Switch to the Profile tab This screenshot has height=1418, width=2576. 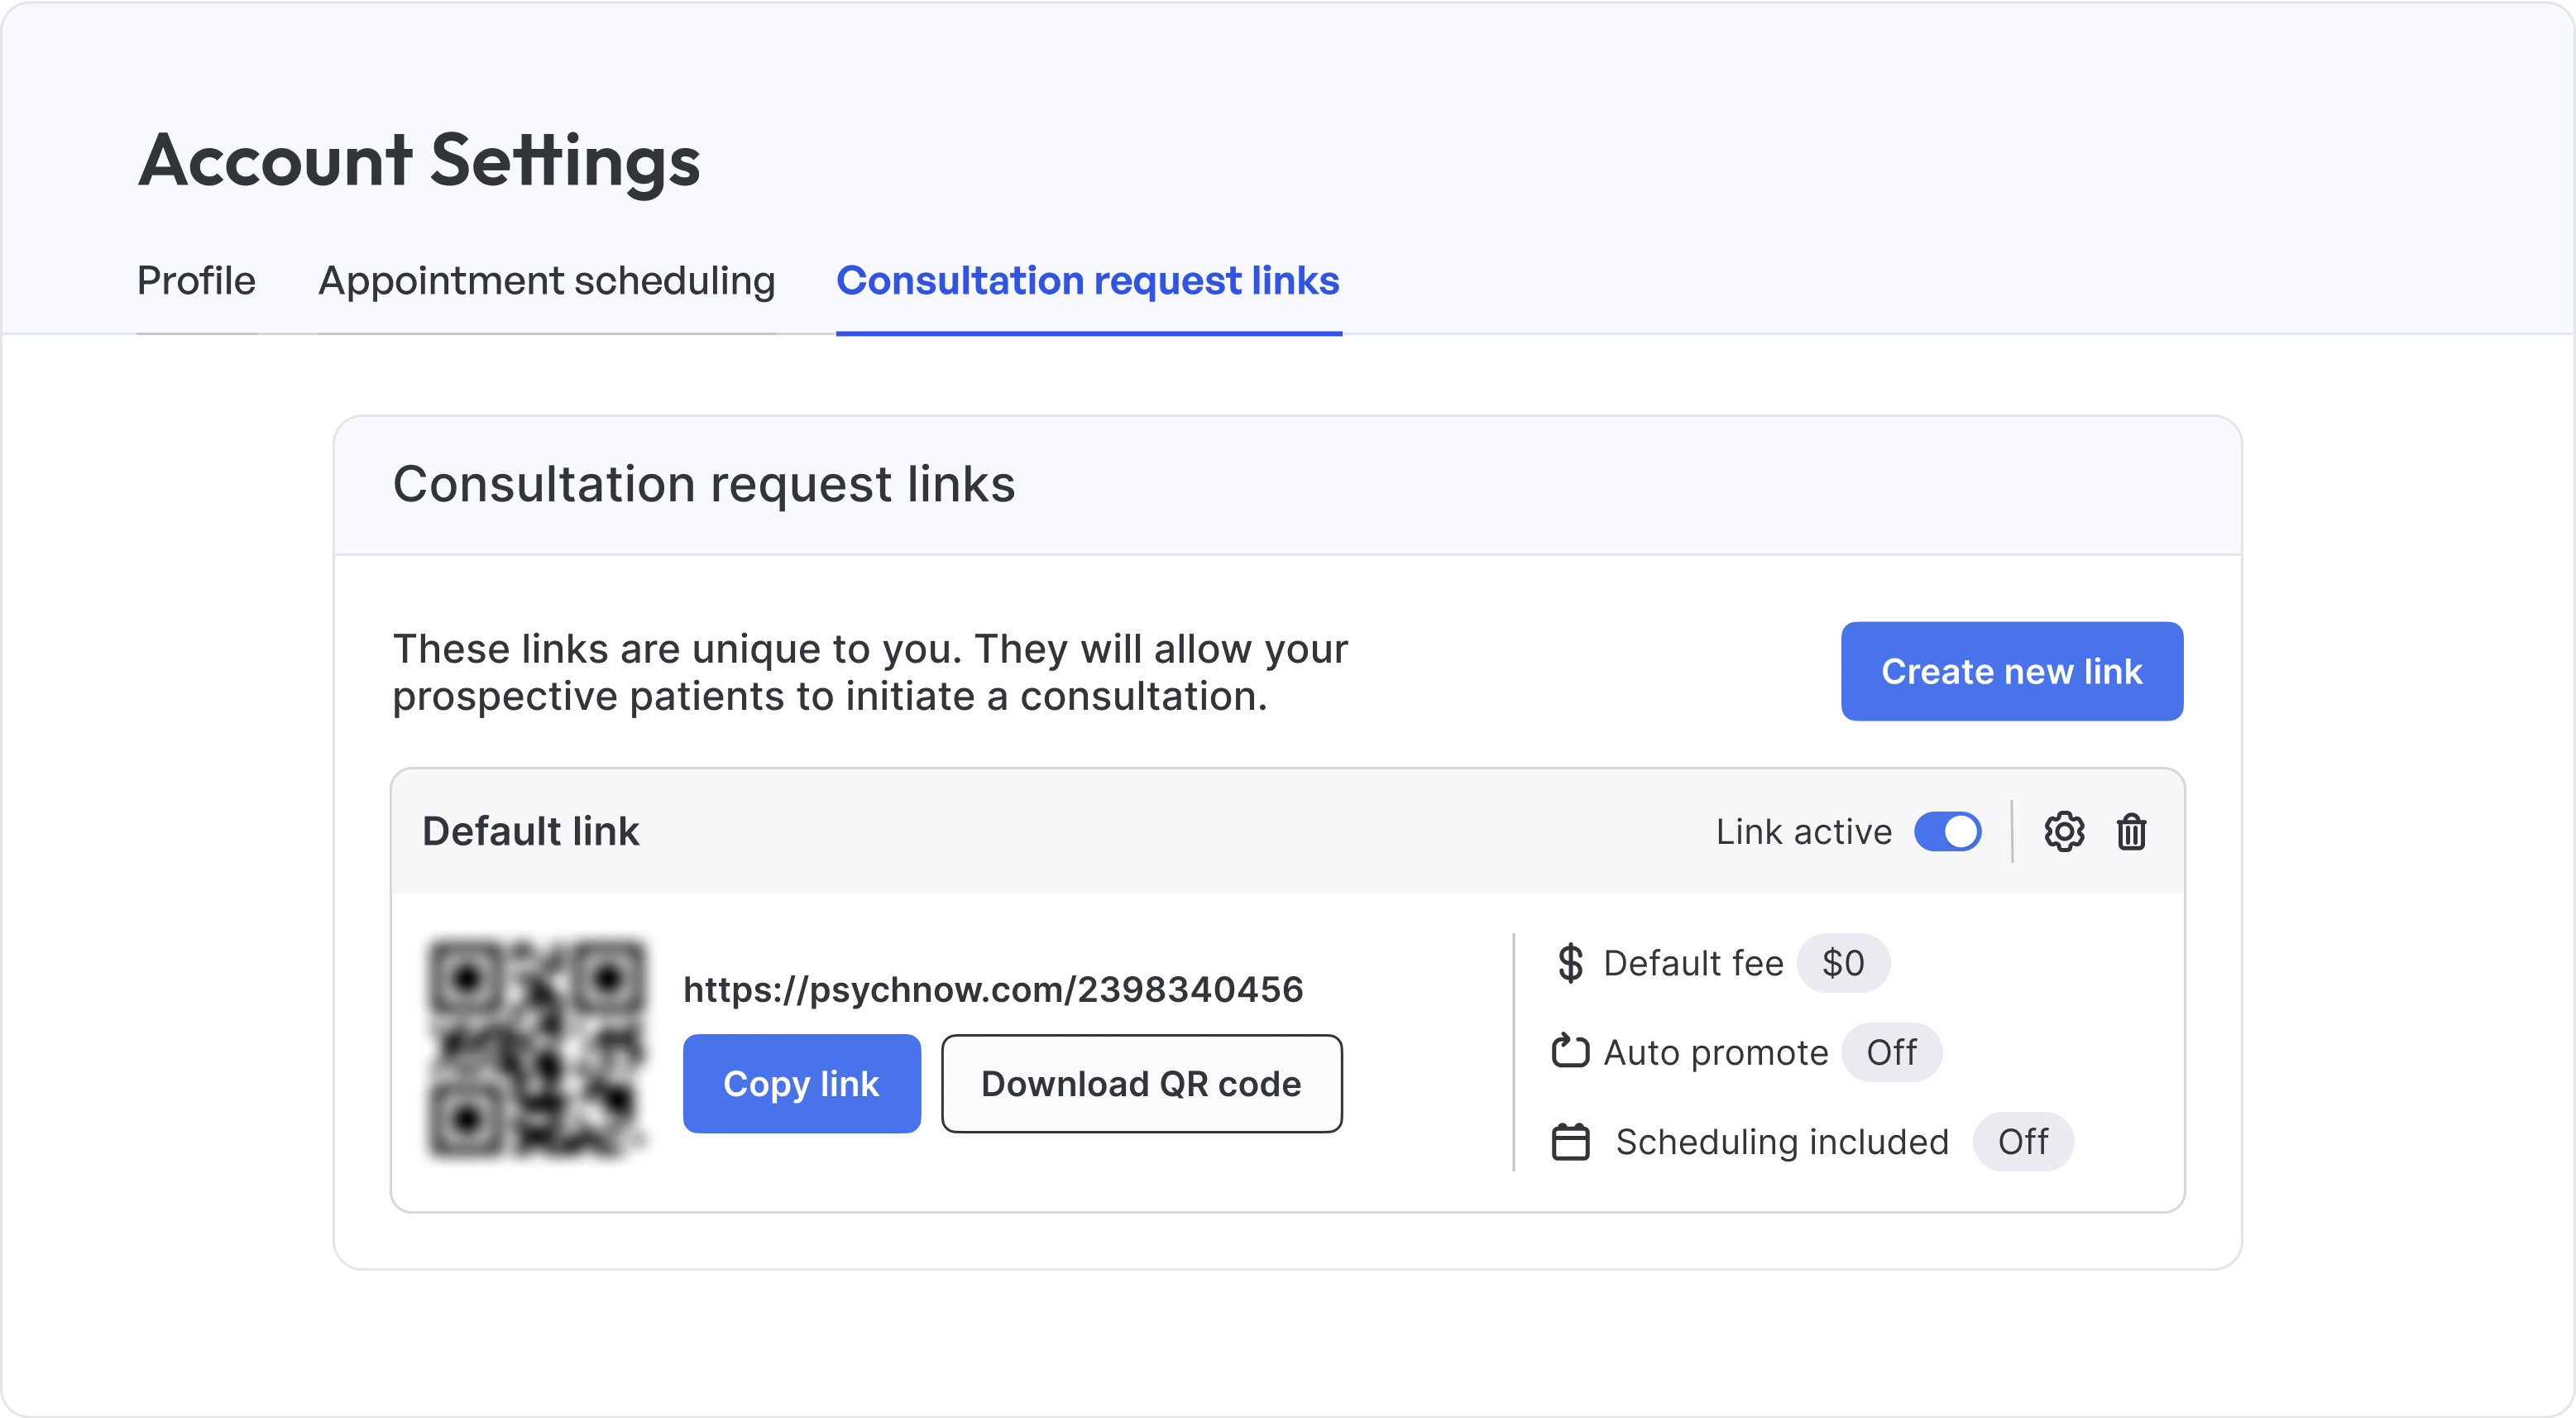tap(196, 281)
